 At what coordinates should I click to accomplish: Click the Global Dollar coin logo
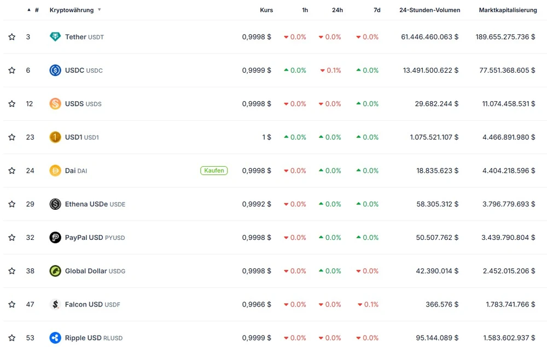point(55,270)
